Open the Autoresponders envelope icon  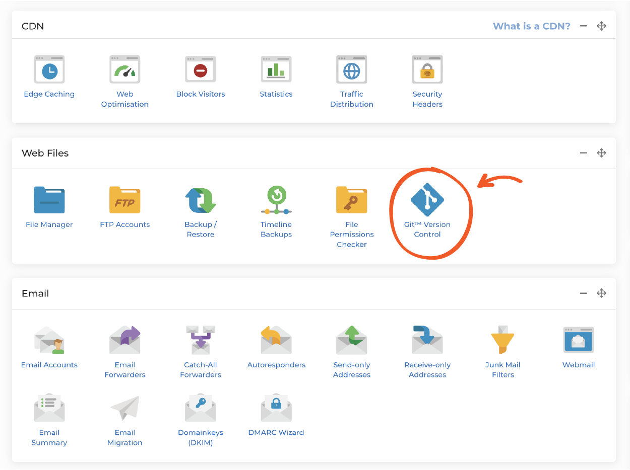coord(276,340)
